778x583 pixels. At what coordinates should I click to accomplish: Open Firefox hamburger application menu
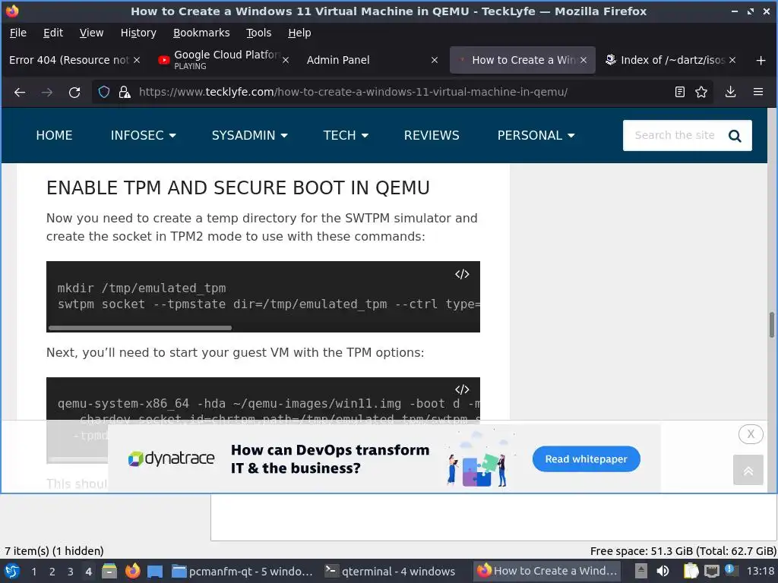point(758,92)
